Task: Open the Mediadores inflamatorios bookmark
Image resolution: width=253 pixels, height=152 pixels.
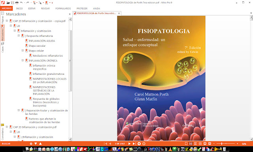Action: point(48,55)
